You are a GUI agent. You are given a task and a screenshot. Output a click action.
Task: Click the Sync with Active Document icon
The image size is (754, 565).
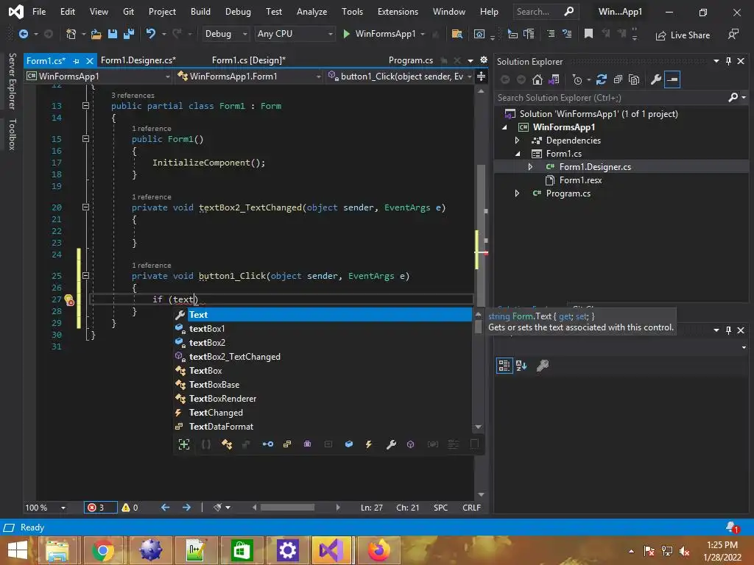(x=601, y=79)
